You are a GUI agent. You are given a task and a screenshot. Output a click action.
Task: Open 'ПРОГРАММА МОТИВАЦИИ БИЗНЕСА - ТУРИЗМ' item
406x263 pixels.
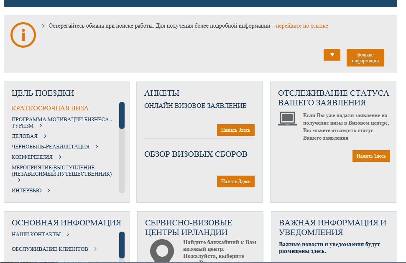pos(61,122)
